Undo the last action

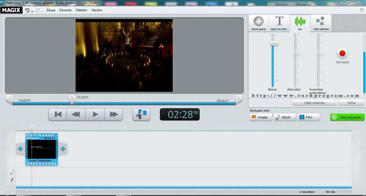point(27,10)
